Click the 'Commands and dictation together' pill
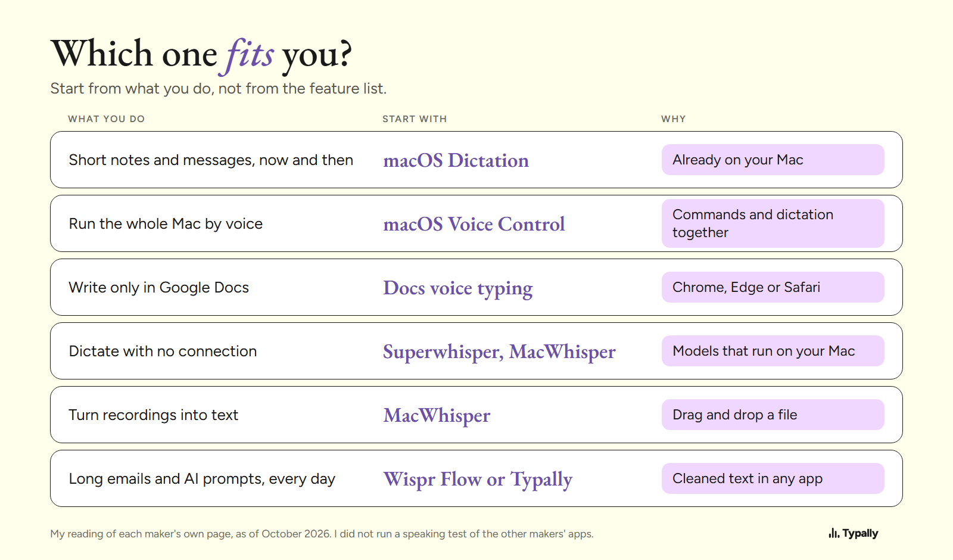 [773, 223]
